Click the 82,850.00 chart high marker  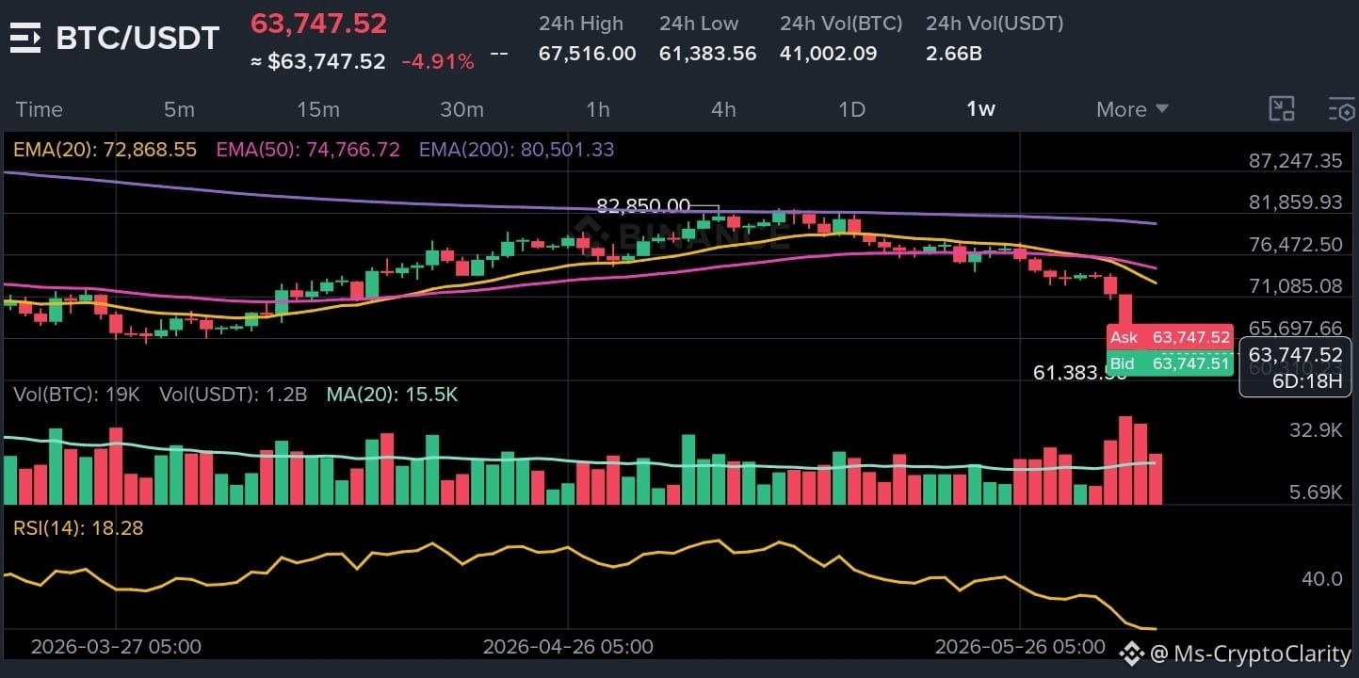pos(643,205)
